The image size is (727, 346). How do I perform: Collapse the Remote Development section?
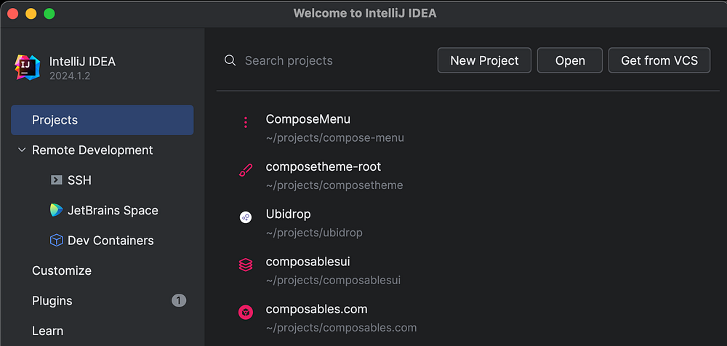[20, 150]
